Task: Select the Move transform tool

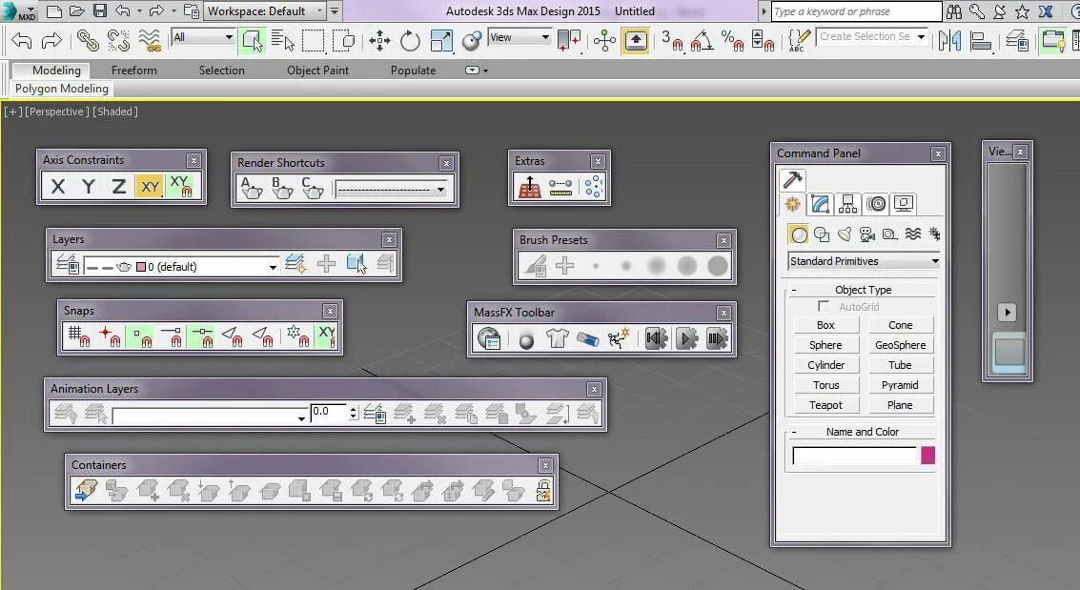Action: coord(379,41)
